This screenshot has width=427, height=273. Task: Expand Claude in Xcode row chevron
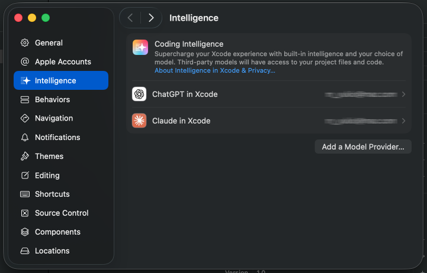coord(403,121)
